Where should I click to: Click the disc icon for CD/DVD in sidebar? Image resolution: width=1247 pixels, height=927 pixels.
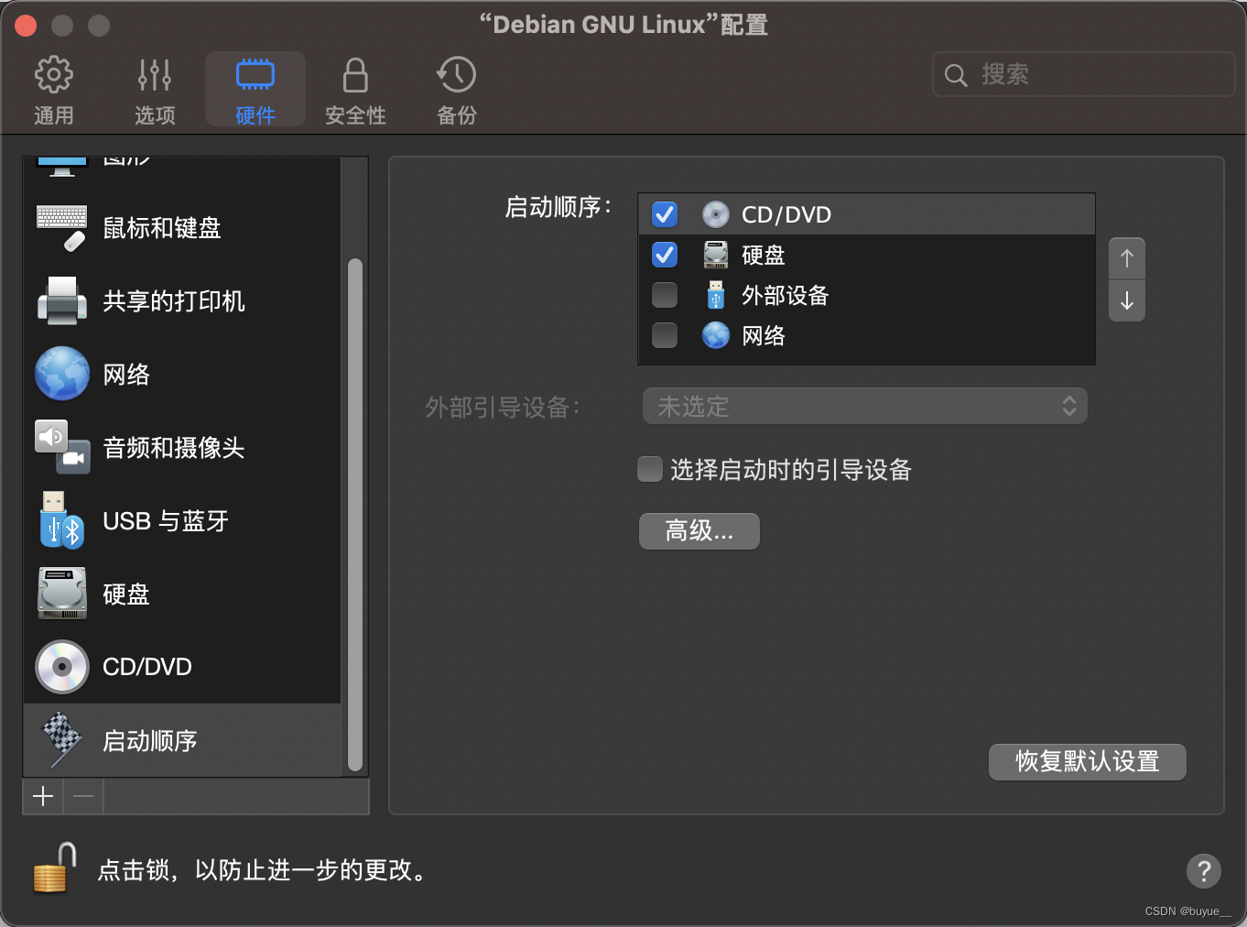pyautogui.click(x=62, y=667)
